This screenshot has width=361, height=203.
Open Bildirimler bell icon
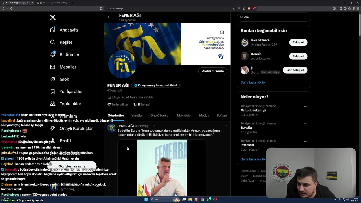pos(53,54)
